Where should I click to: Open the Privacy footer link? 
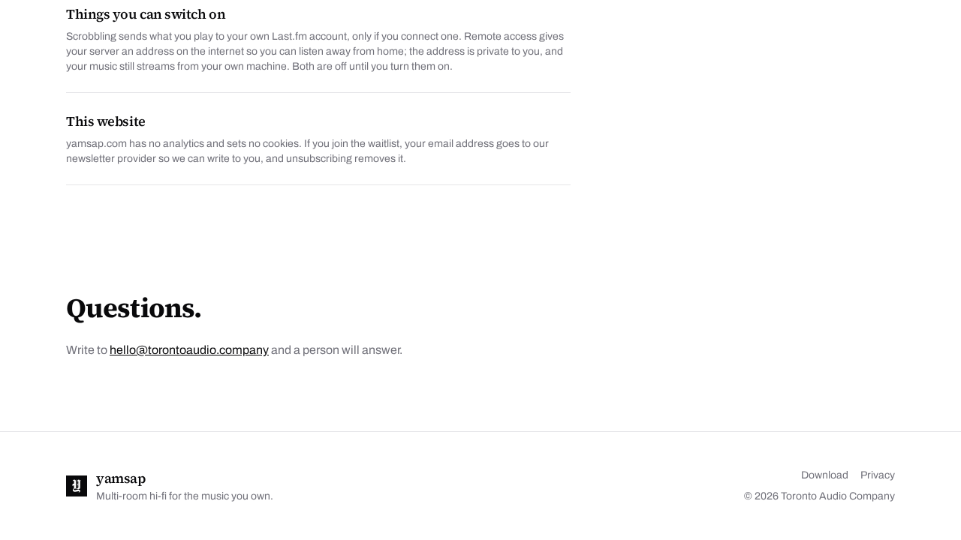[878, 475]
